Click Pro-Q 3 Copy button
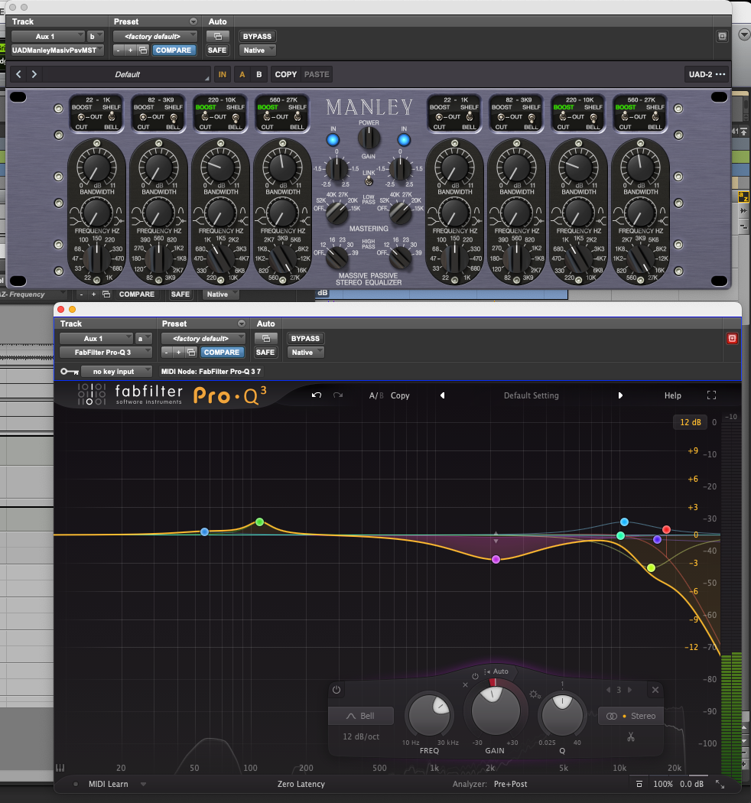 click(x=400, y=395)
